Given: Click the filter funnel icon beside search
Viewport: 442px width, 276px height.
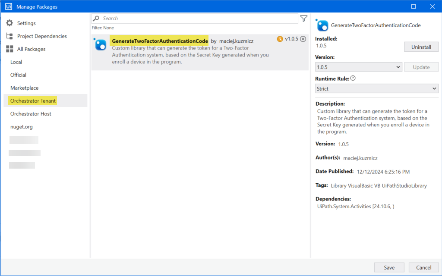Looking at the screenshot, I should point(304,18).
